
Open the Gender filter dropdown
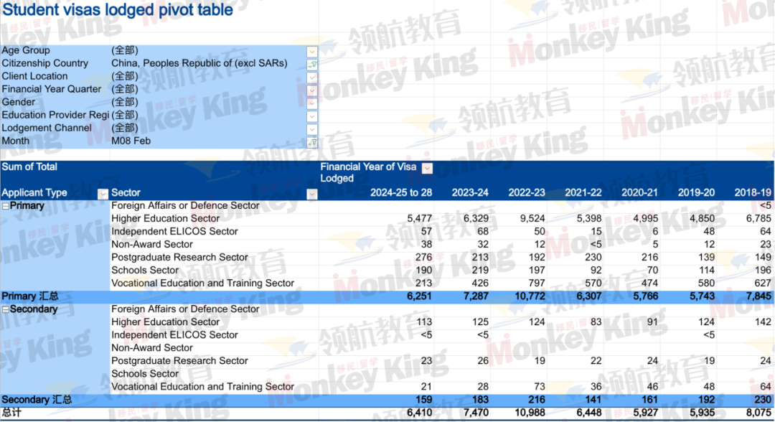312,103
